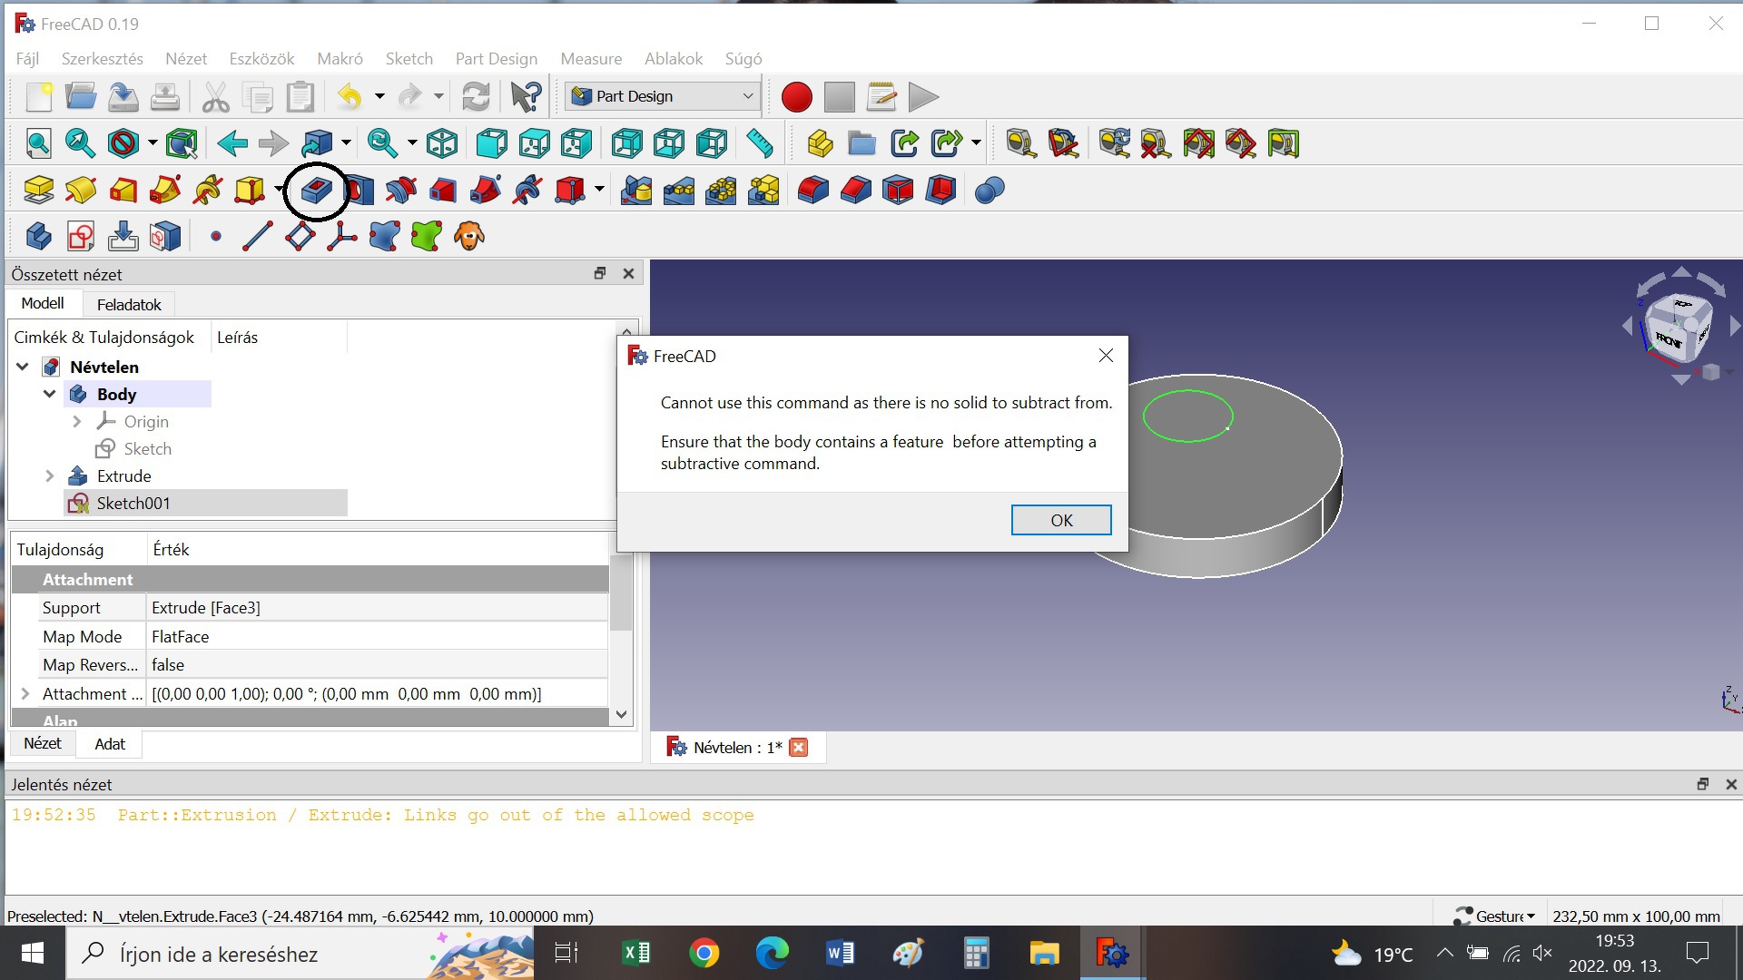This screenshot has width=1743, height=980.
Task: Apply the Fillet tool
Action: pos(813,190)
